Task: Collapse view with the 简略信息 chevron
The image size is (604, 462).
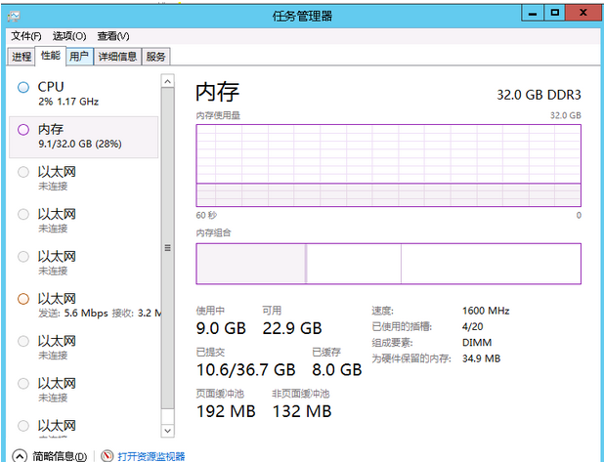Action: pos(19,456)
